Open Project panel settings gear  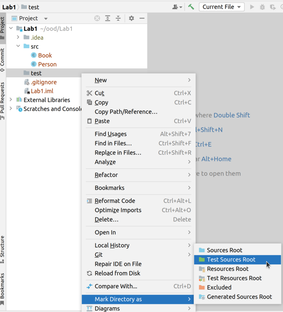pyautogui.click(x=131, y=18)
